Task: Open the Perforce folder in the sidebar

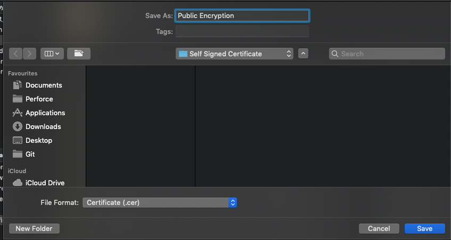Action: (x=39, y=99)
